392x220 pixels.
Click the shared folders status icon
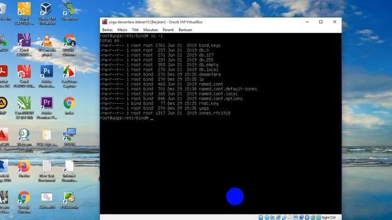pos(290,218)
